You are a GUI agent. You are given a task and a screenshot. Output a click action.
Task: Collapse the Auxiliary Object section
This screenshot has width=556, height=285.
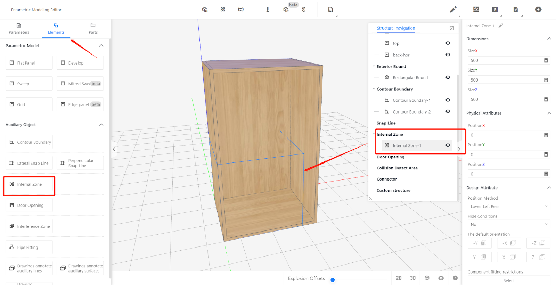pyautogui.click(x=101, y=125)
